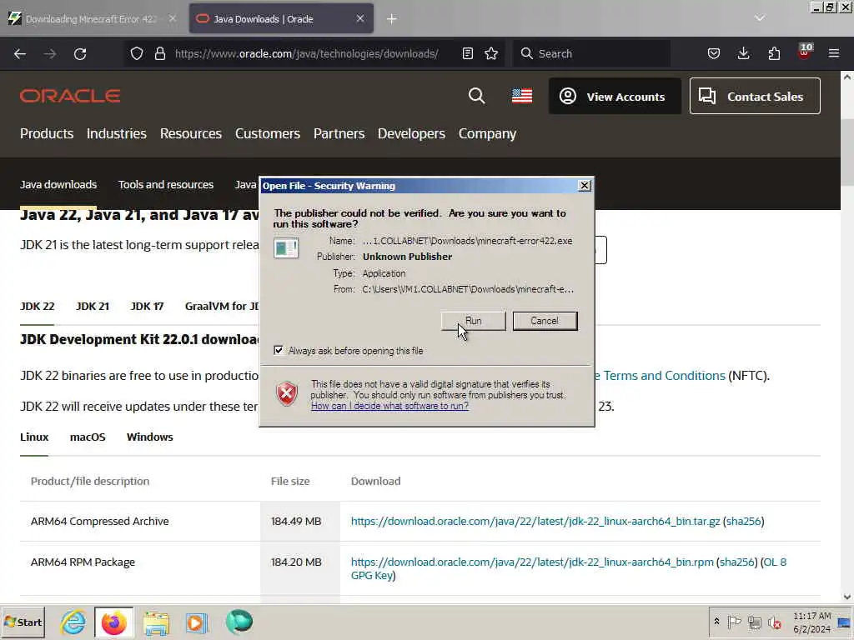This screenshot has height=640, width=854.
Task: Open the Partners menu
Action: click(x=339, y=133)
